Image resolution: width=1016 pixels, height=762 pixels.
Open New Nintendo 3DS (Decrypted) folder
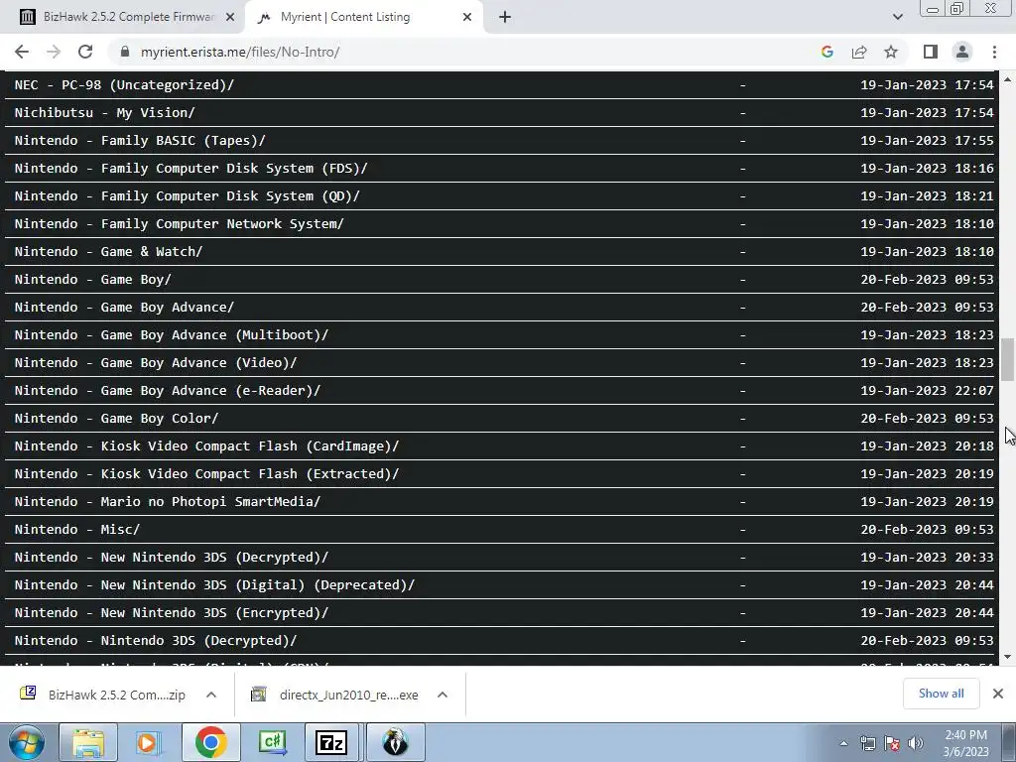[x=171, y=558]
